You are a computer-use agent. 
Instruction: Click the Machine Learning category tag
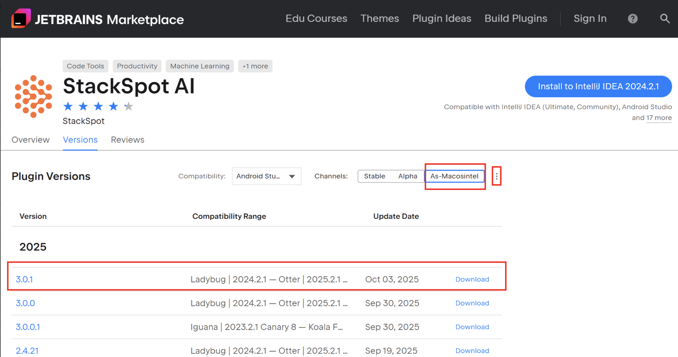(x=199, y=66)
